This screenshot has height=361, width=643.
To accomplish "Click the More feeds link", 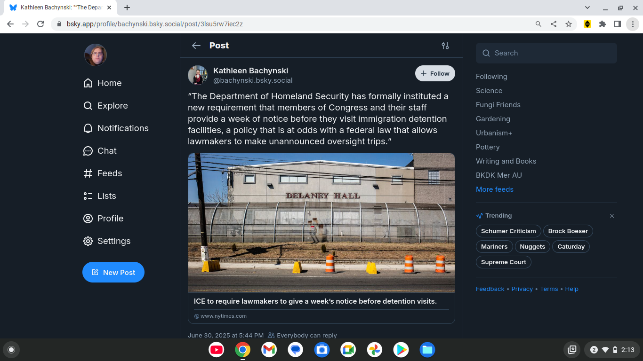I will (x=495, y=189).
